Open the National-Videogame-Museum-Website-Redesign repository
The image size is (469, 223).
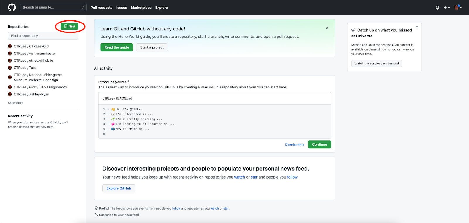click(x=38, y=77)
